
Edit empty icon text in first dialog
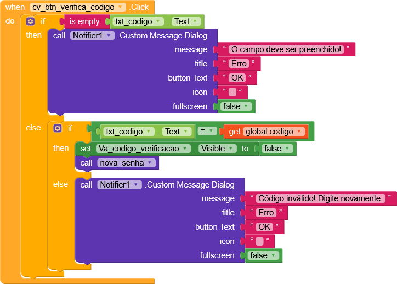tap(232, 92)
